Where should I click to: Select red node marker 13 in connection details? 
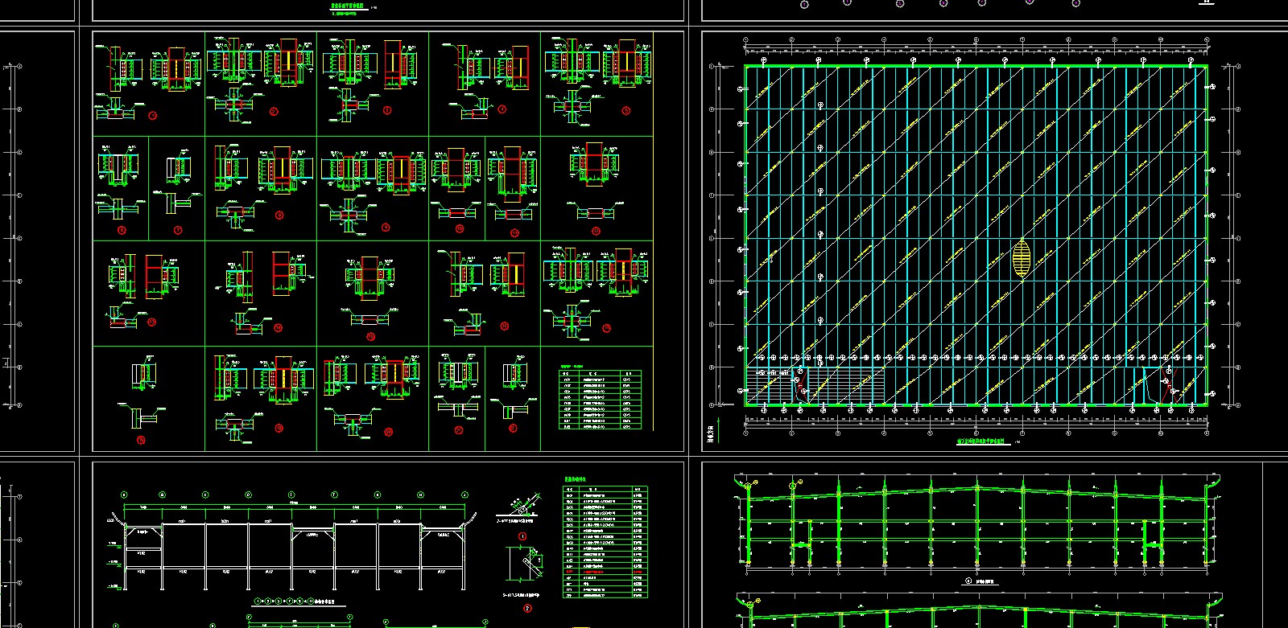151,322
